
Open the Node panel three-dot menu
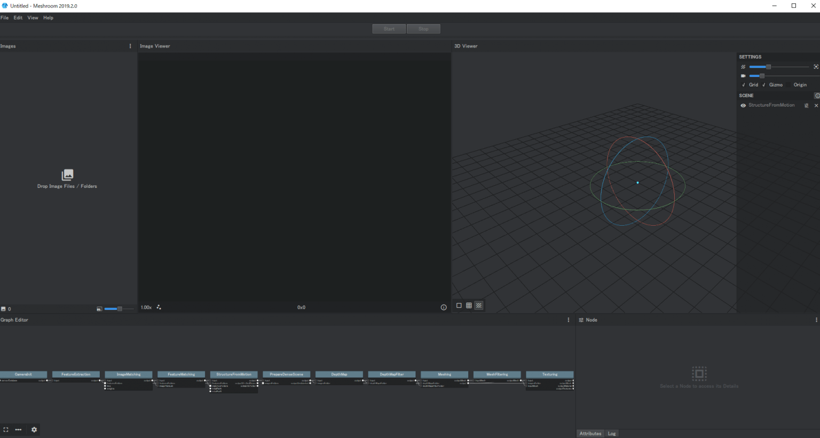(x=816, y=320)
